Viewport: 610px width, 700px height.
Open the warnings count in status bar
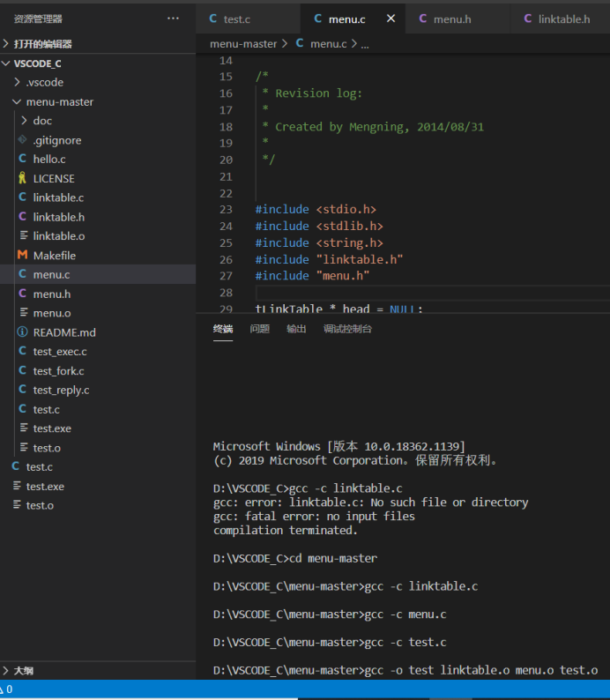(x=6, y=689)
